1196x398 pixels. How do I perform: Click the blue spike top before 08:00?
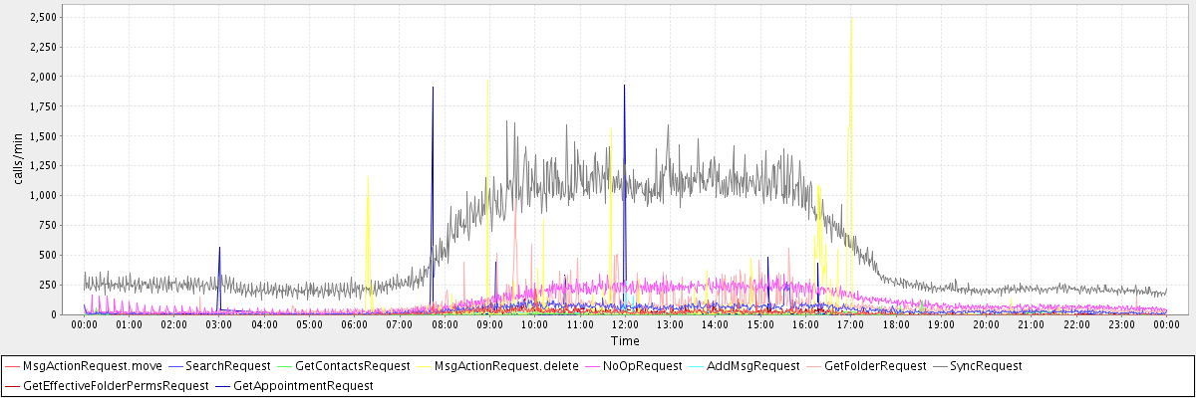point(433,89)
